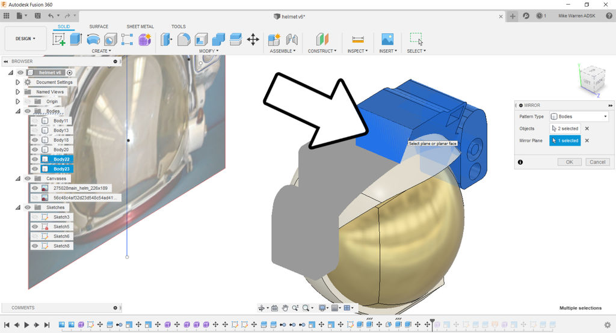Toggle visibility of Body11

click(35, 121)
